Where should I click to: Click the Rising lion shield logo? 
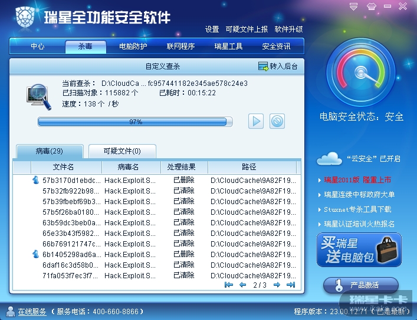point(25,17)
